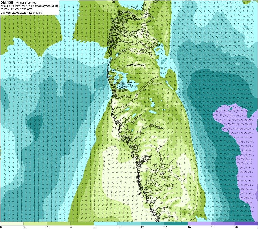Click the 'hviður > 25 m/s (hvítt)' legend line

14,6
